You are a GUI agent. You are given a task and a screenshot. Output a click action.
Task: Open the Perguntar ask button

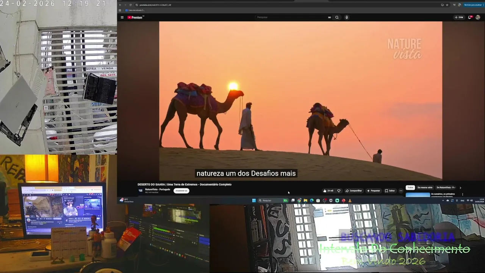[373, 191]
